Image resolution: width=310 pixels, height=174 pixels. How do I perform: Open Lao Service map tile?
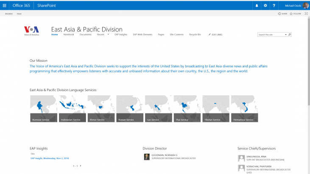pyautogui.click(x=158, y=109)
